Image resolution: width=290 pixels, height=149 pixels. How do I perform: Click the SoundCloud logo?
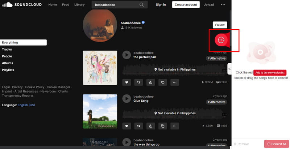[x=22, y=5]
